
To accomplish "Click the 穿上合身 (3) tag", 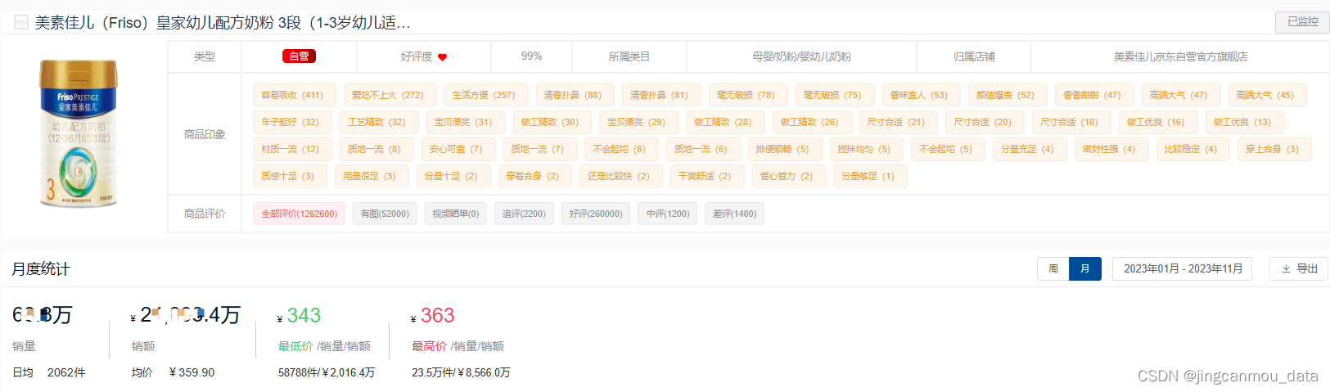I will [x=1273, y=149].
